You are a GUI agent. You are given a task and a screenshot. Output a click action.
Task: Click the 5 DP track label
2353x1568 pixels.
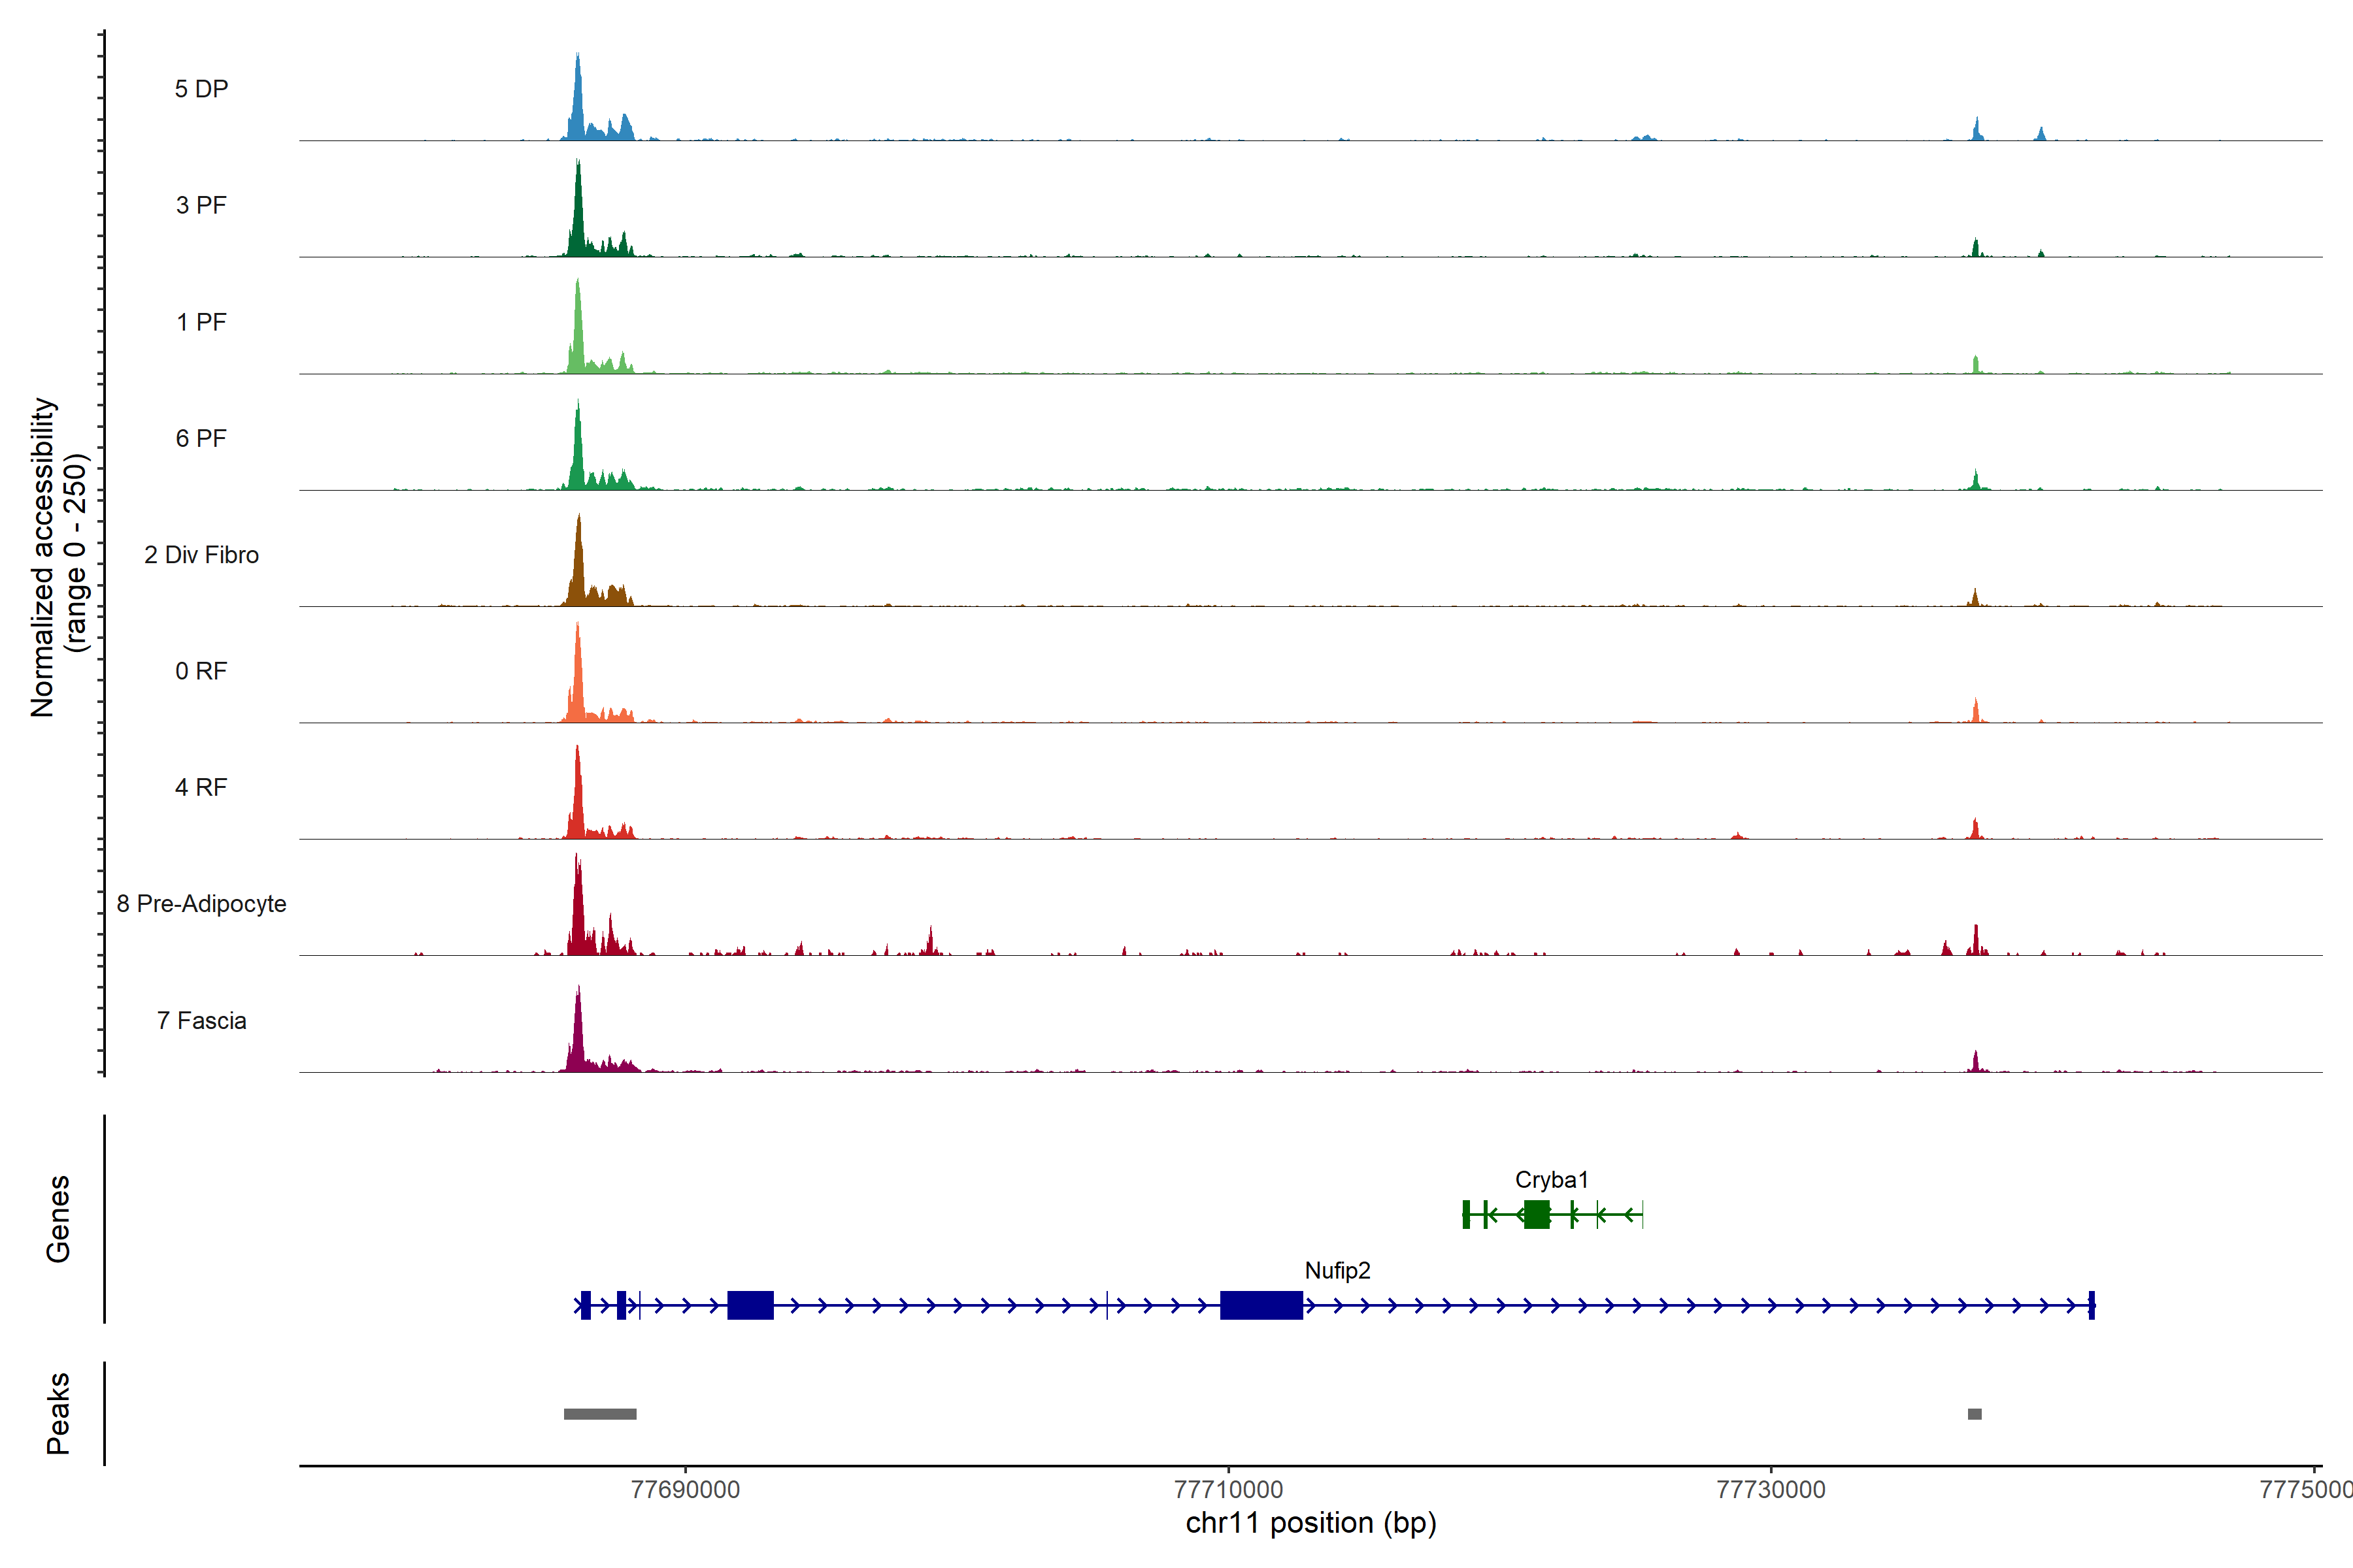201,89
